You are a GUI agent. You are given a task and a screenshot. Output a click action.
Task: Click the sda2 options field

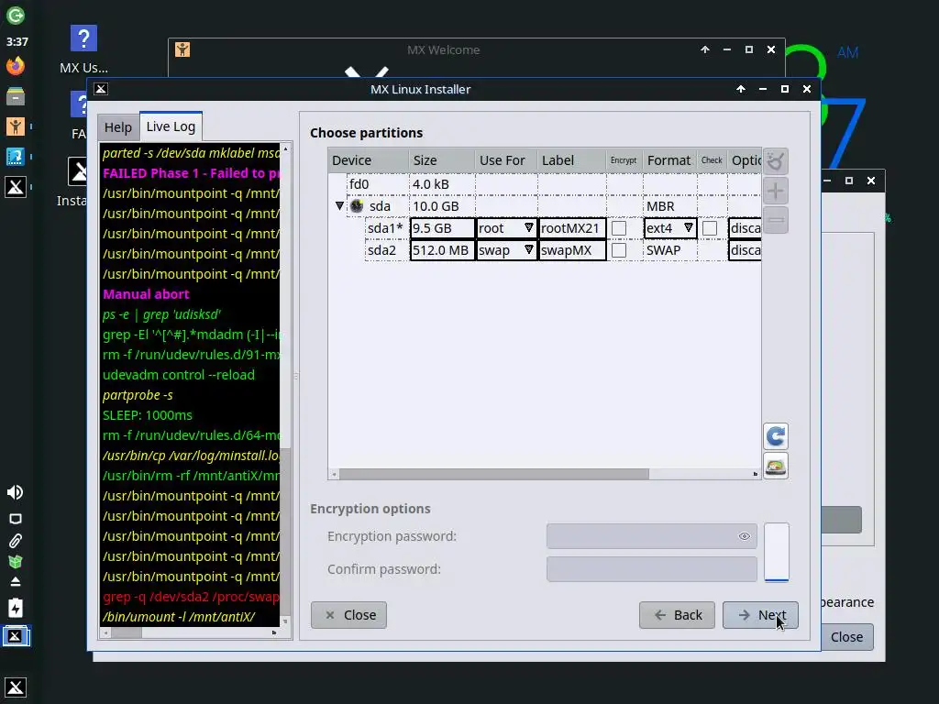coord(745,250)
